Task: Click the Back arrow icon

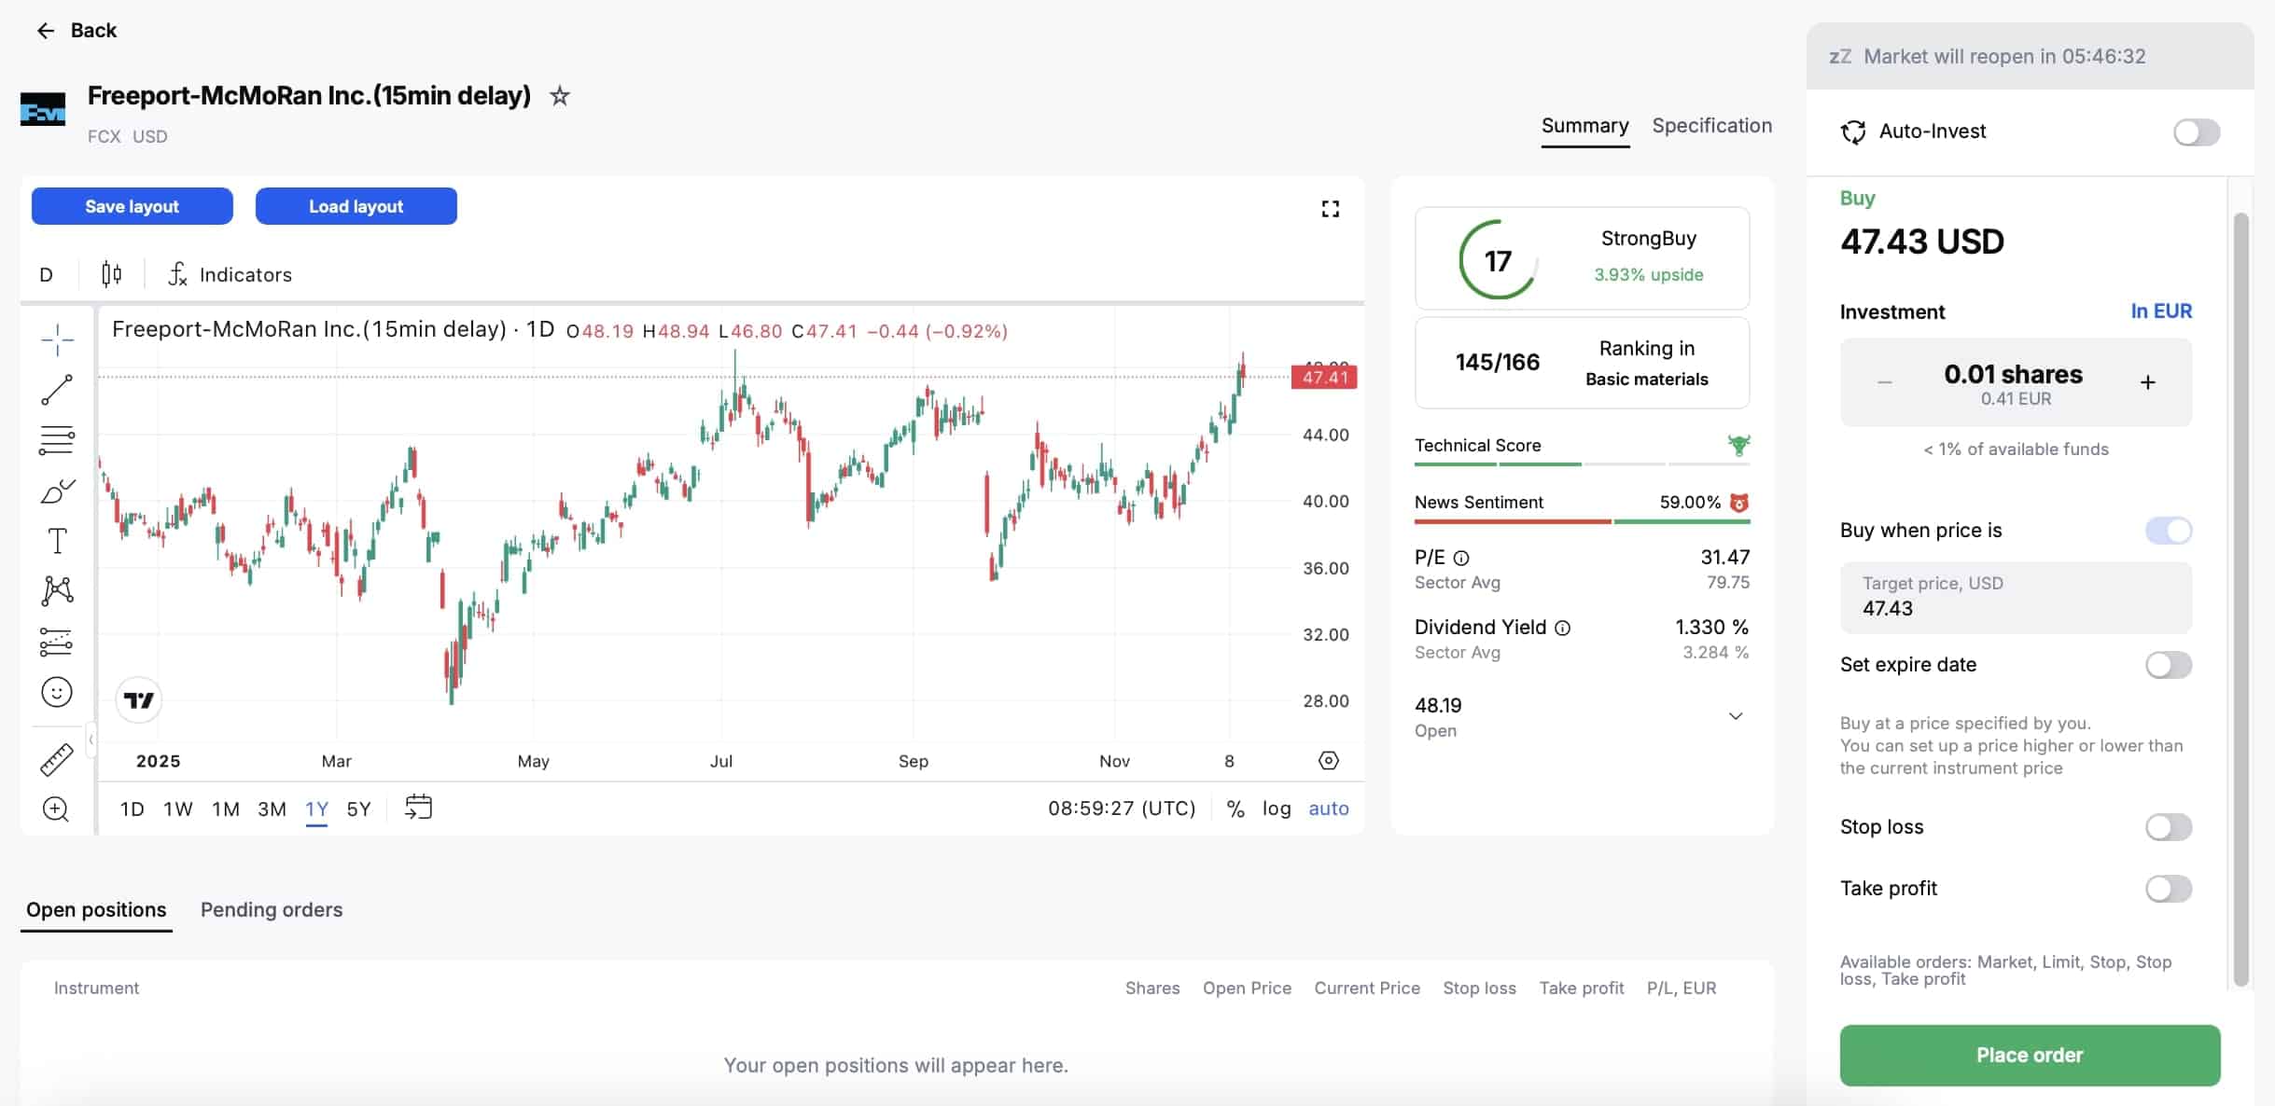Action: (x=45, y=31)
